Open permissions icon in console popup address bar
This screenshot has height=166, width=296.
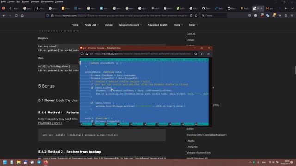92,54
